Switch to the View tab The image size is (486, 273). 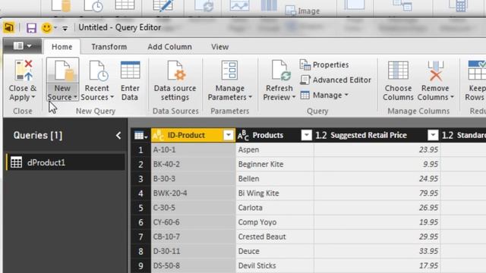point(219,47)
